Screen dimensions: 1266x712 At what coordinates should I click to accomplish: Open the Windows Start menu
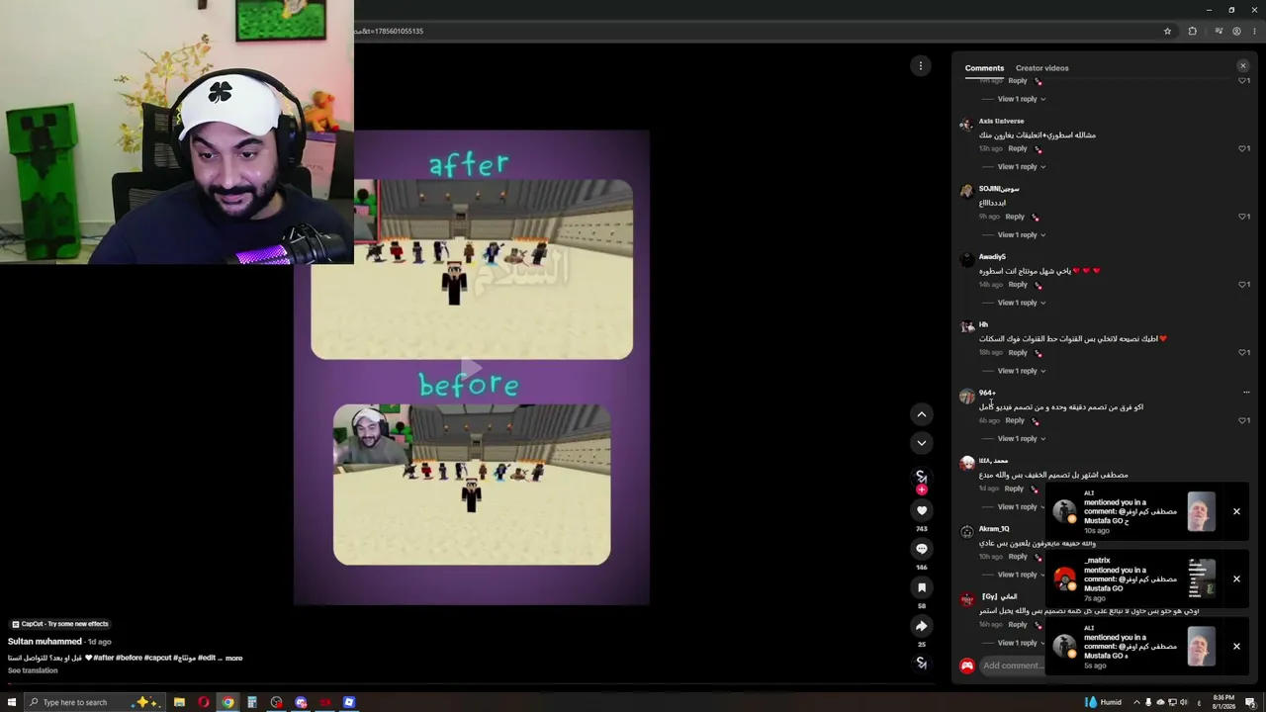(x=12, y=702)
